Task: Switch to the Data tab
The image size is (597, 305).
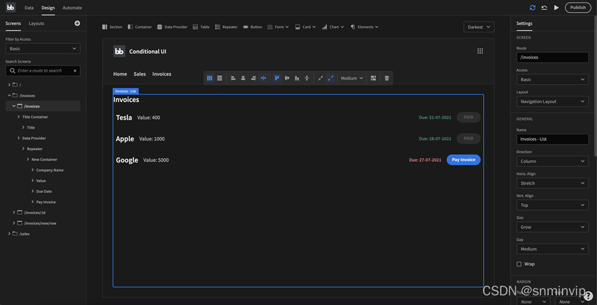Action: click(29, 8)
